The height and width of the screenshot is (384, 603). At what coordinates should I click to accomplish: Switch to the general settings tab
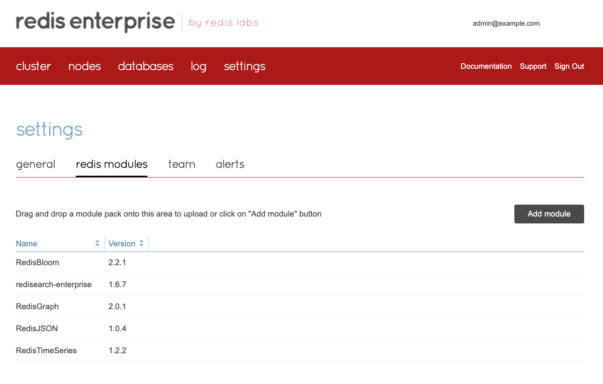[x=35, y=164]
